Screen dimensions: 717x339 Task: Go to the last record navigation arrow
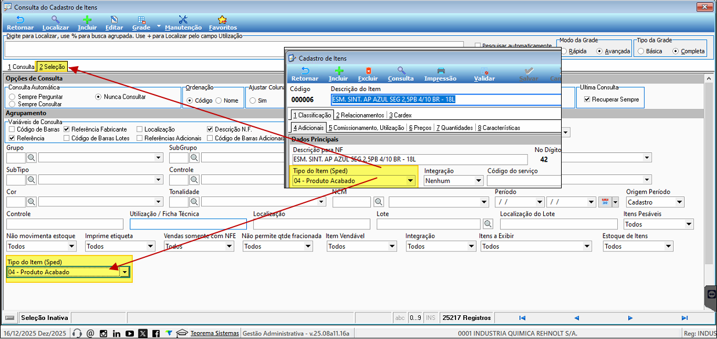pyautogui.click(x=685, y=318)
